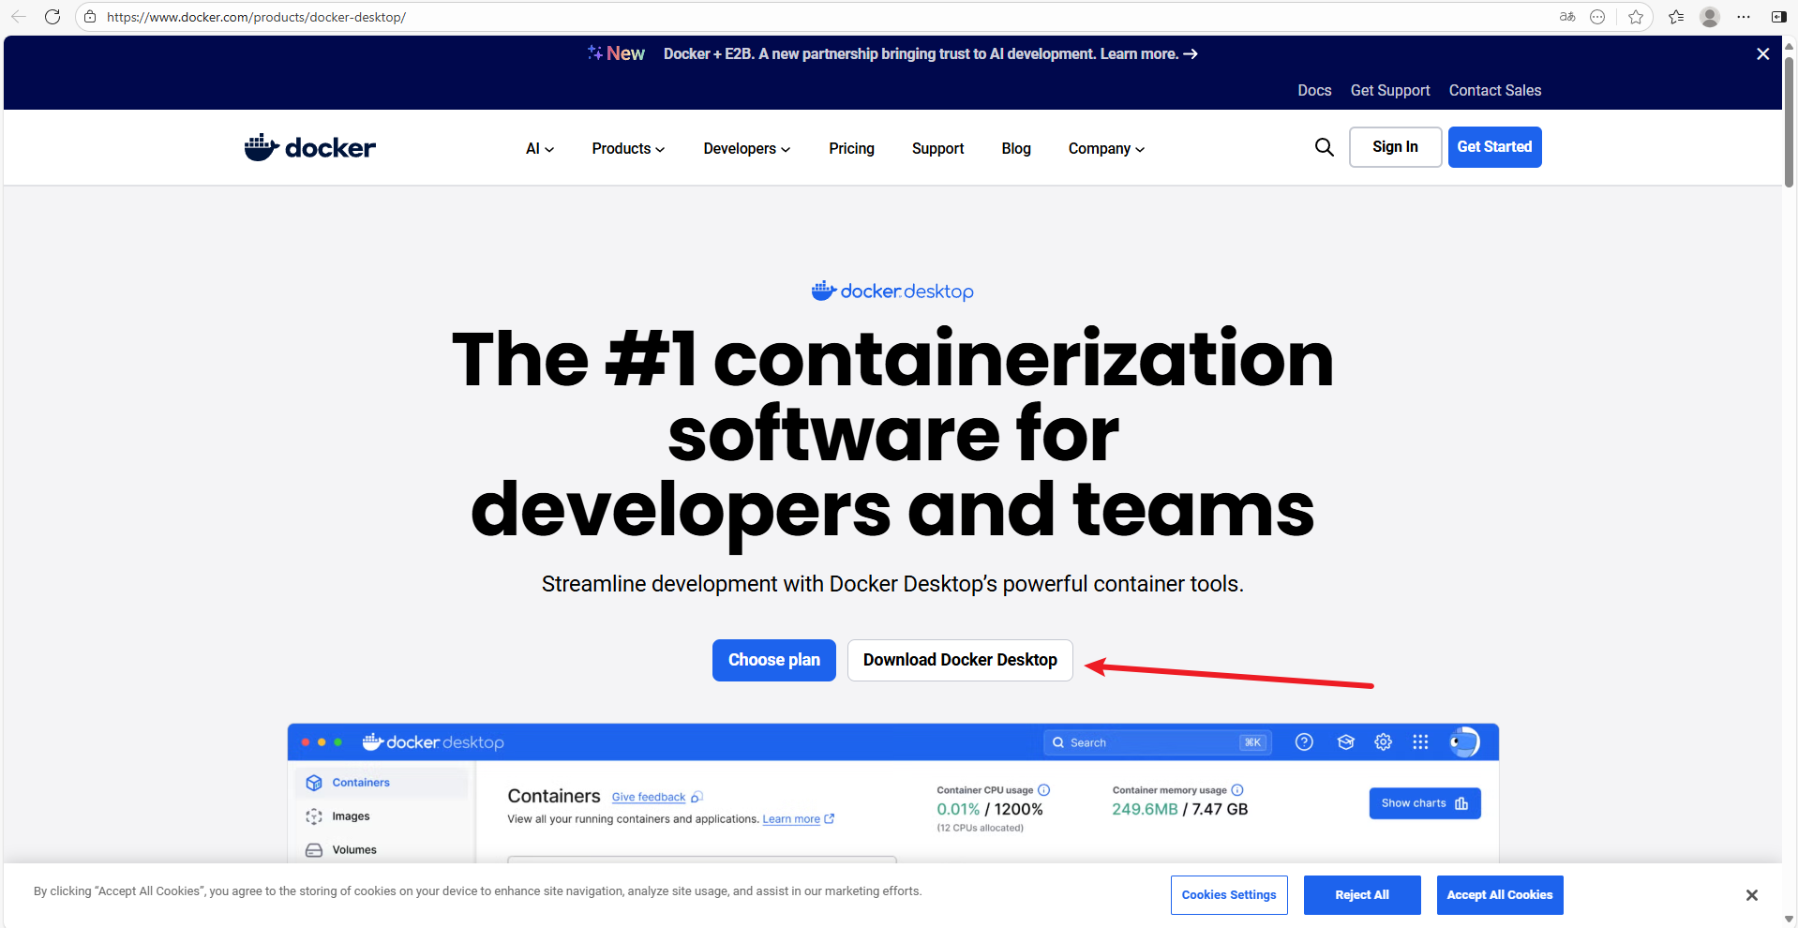1798x928 pixels.
Task: Click the learning center icon in app preview
Action: pyautogui.click(x=1346, y=742)
